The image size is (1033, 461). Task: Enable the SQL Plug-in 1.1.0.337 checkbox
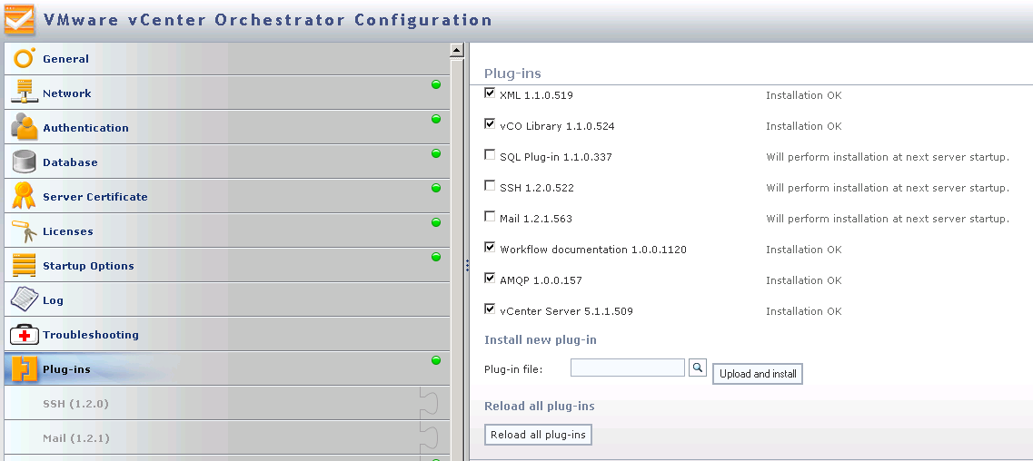pos(491,155)
